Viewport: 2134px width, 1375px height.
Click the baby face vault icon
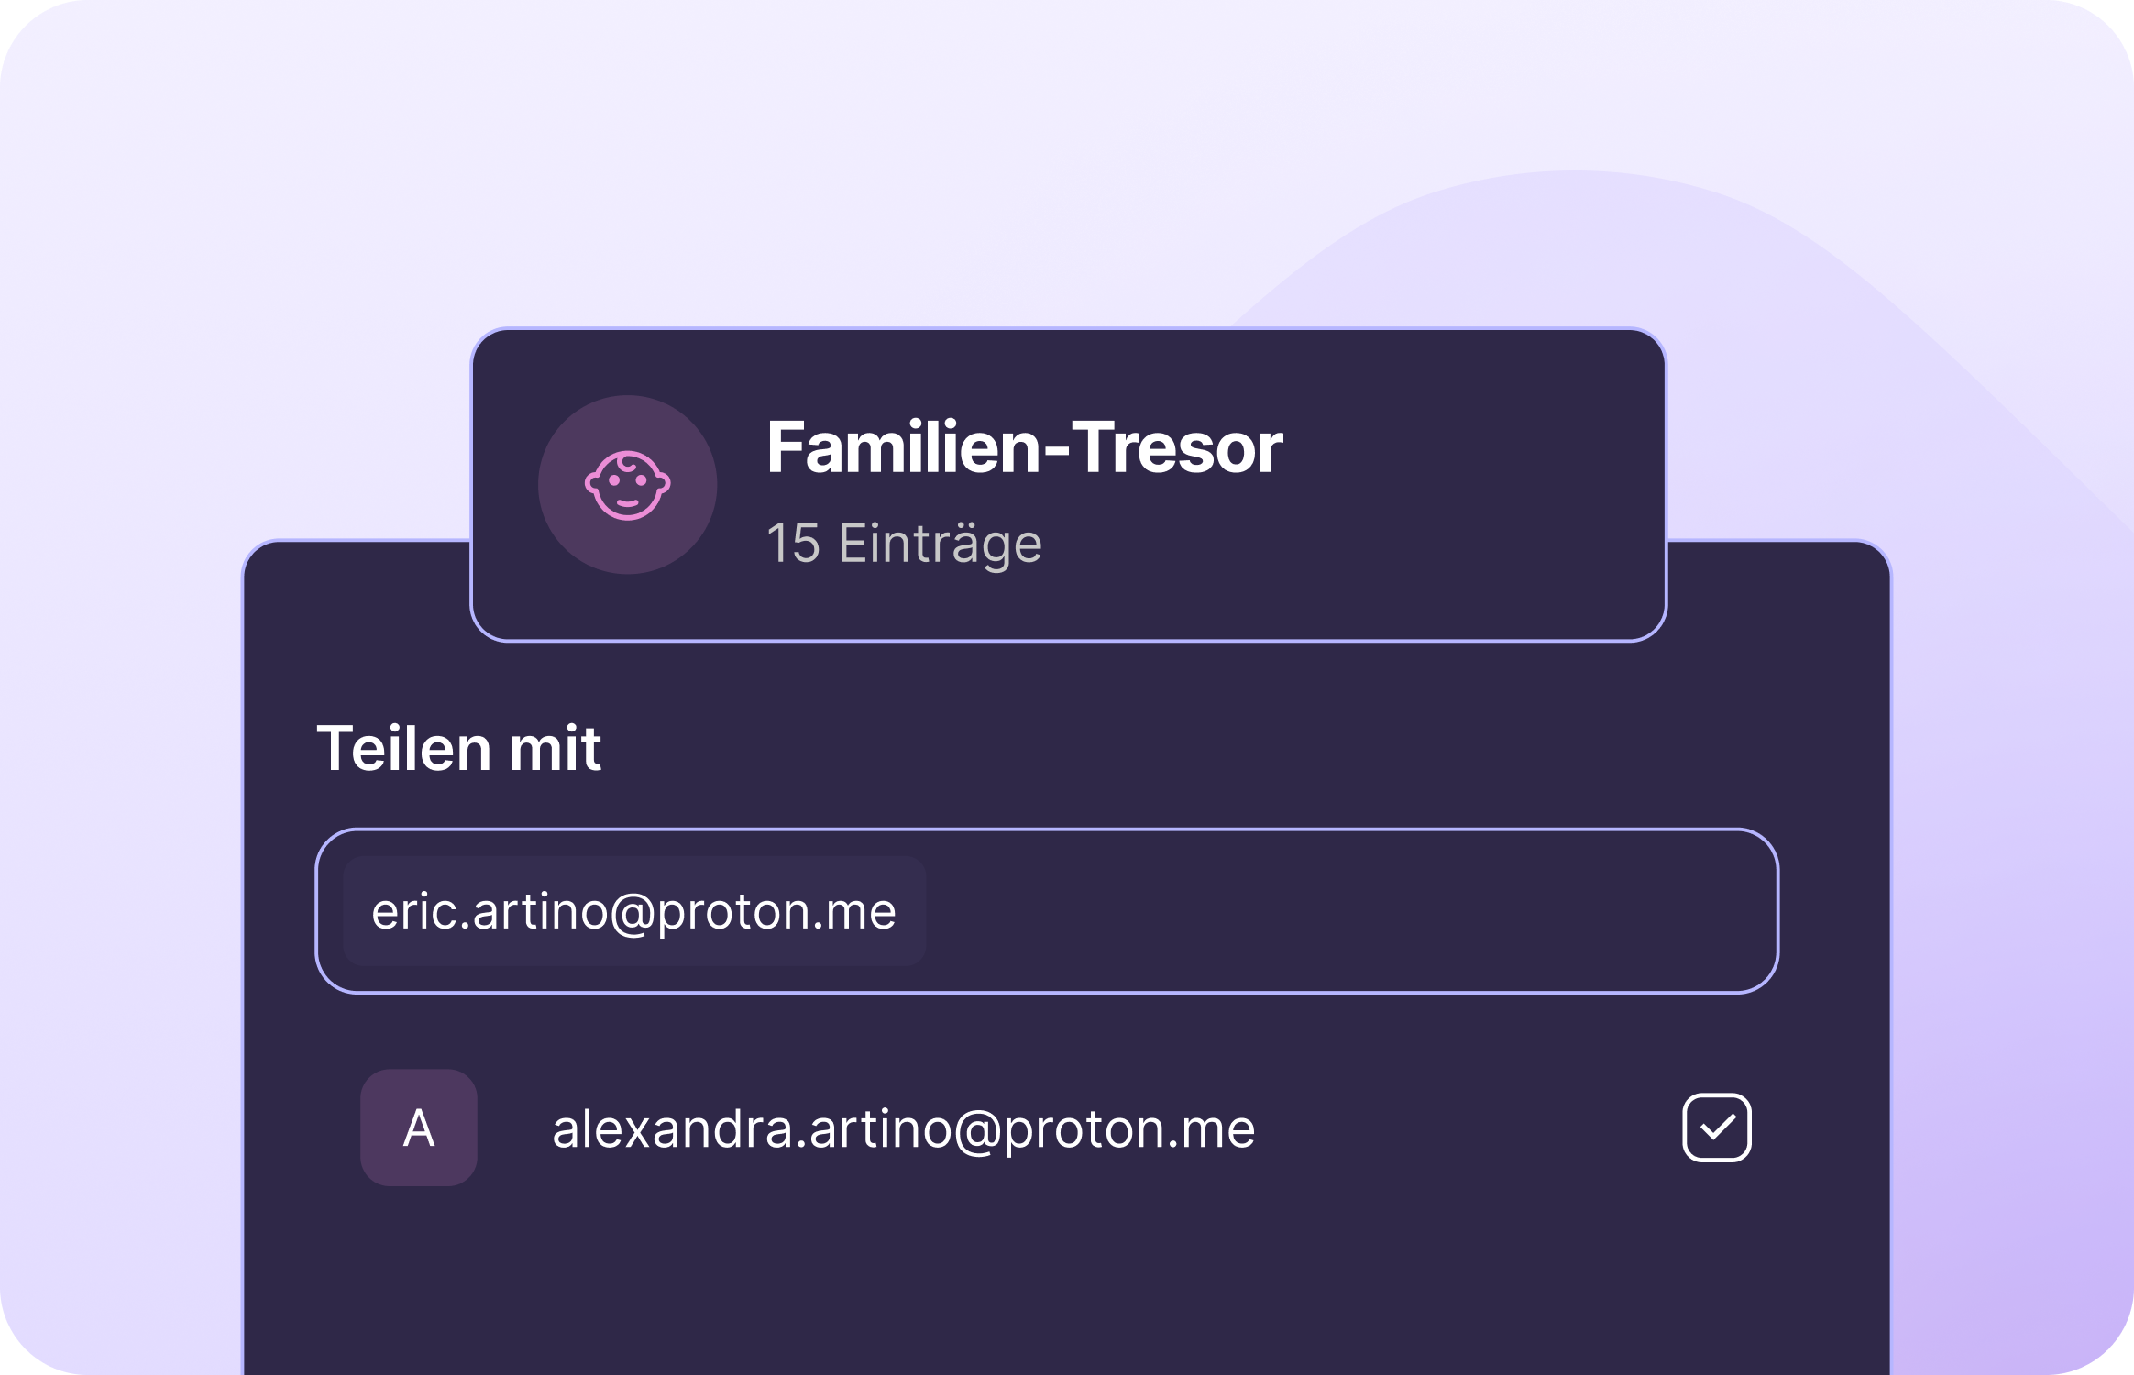point(627,485)
